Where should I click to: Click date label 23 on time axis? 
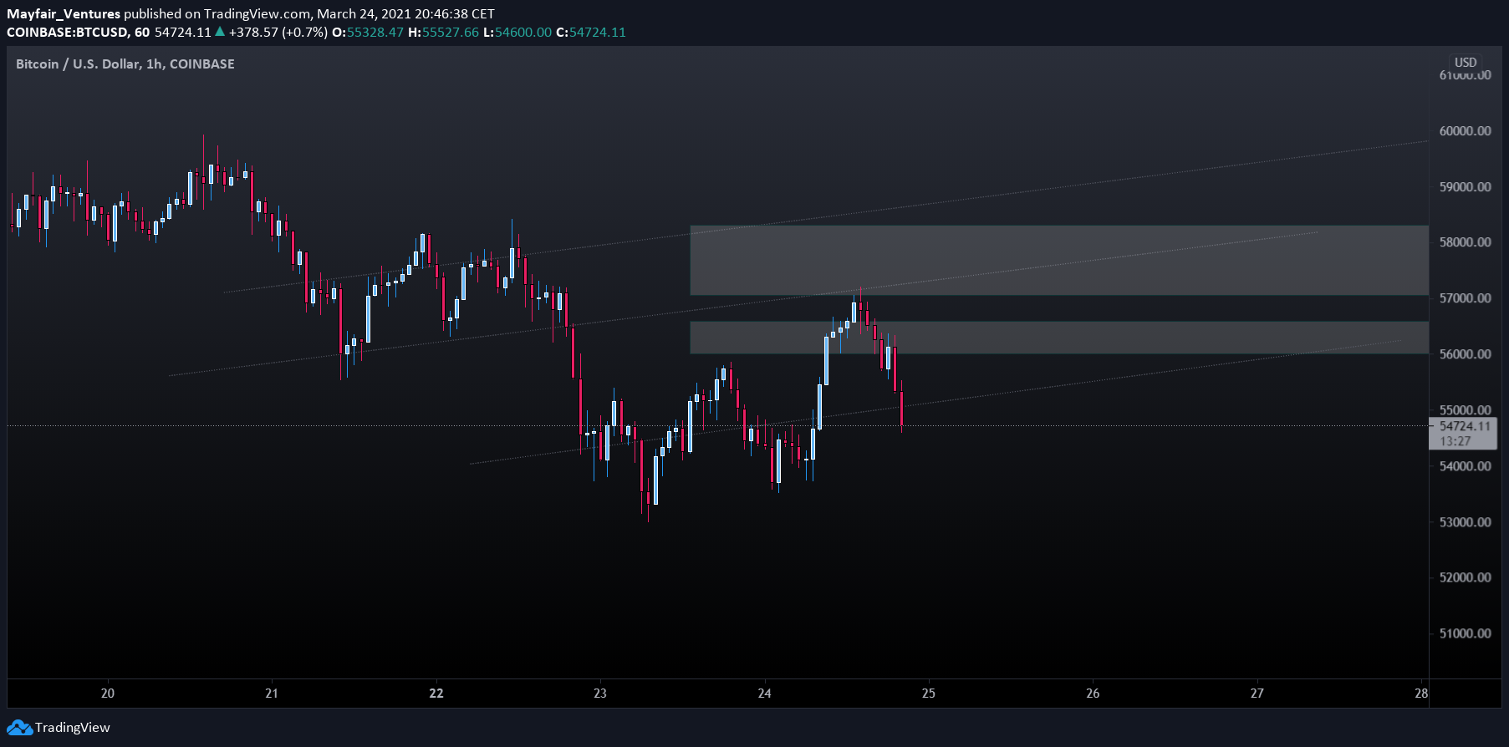click(600, 694)
